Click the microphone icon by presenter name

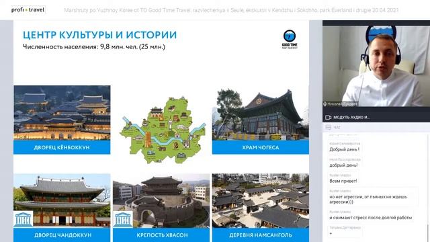[325, 104]
